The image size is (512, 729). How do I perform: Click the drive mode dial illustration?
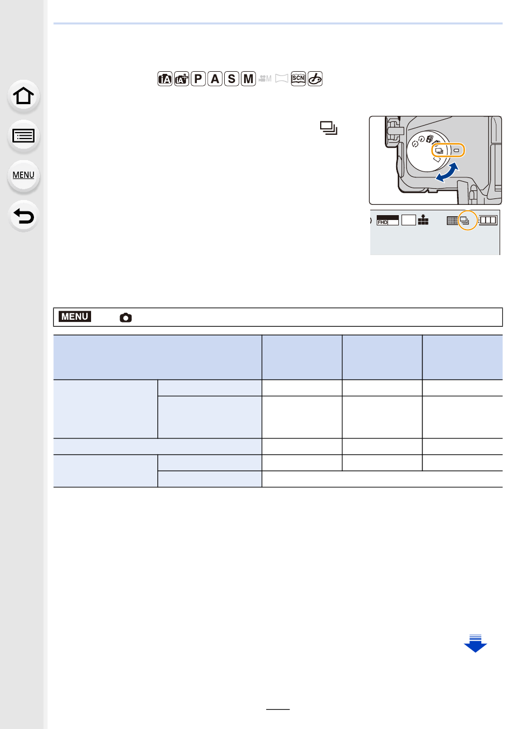pos(435,160)
